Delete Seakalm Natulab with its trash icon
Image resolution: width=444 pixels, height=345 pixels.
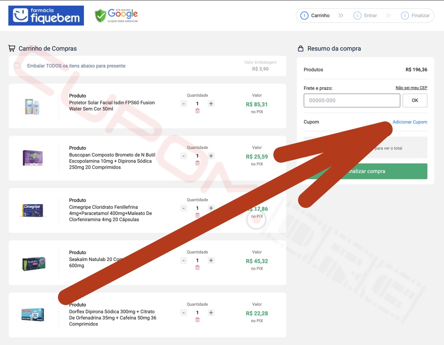pyautogui.click(x=197, y=267)
